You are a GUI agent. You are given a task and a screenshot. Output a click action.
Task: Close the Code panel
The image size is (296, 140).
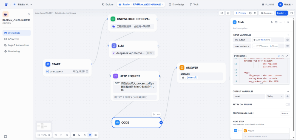[x=288, y=22]
